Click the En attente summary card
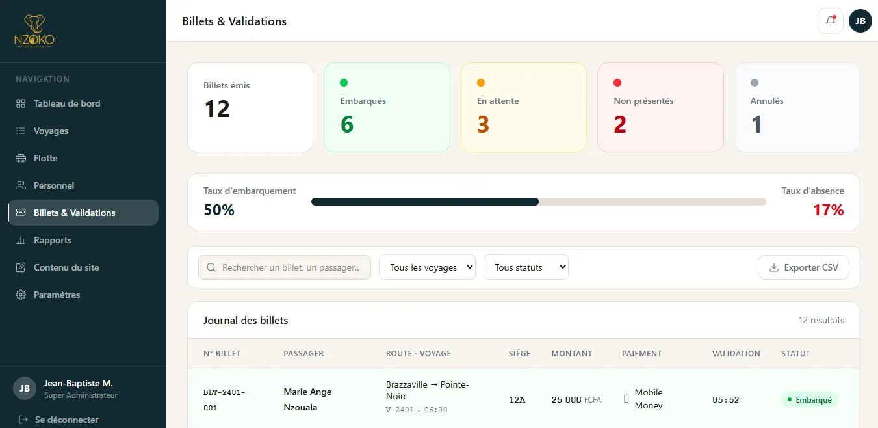 524,107
